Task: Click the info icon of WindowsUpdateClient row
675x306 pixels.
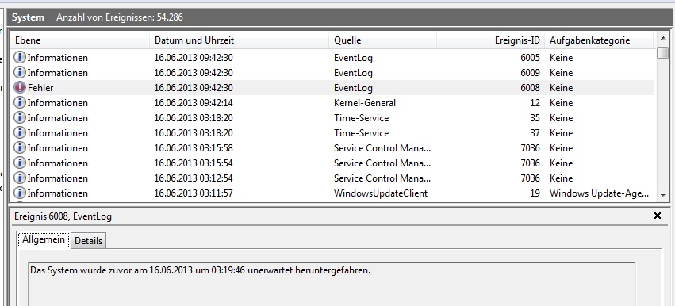Action: 20,193
